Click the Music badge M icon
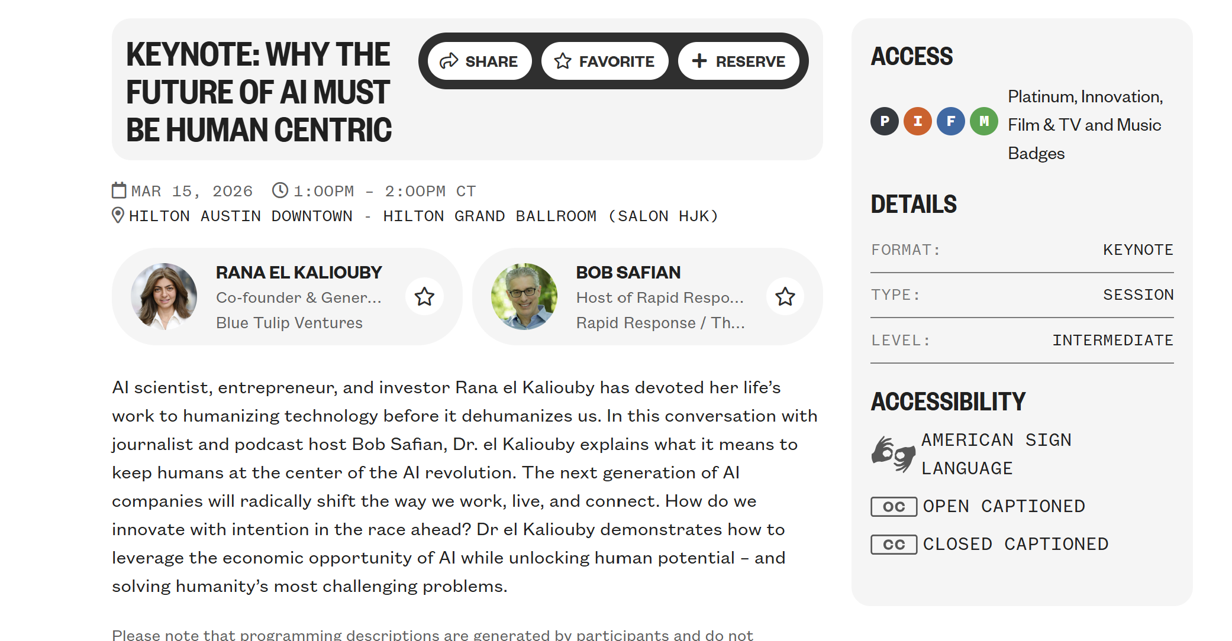Viewport: 1232px width, 641px height. (x=984, y=121)
